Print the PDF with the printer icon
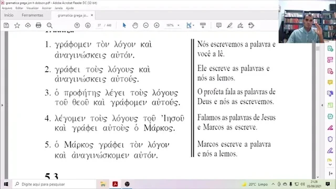 click(x=39, y=25)
